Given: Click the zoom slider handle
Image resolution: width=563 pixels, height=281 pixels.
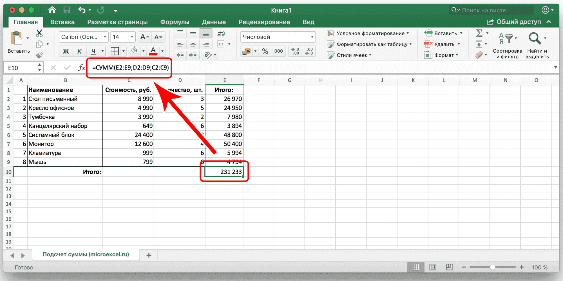Looking at the screenshot, I should pyautogui.click(x=493, y=267).
